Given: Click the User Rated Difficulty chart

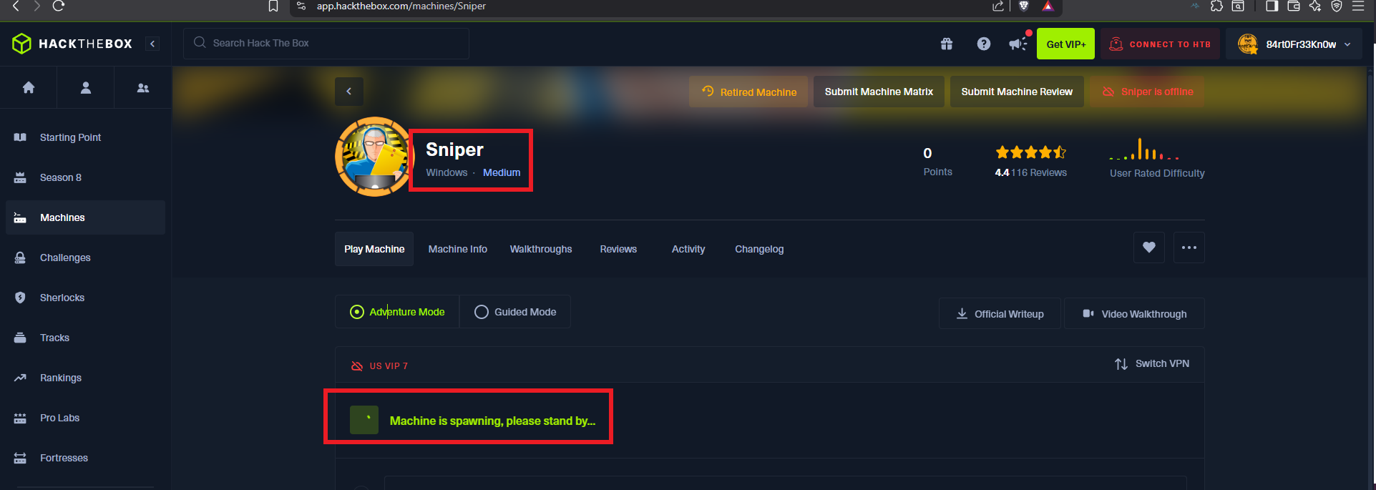Looking at the screenshot, I should coord(1143,149).
